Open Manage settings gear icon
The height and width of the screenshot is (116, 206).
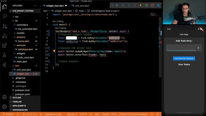(5, 107)
